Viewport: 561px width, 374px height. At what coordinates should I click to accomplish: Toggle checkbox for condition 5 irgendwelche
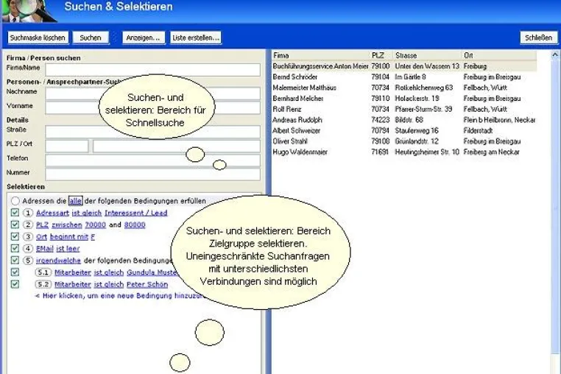[x=15, y=260]
